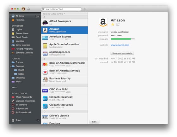Viewport: 177px width, 137px height.
Task: Click the Show web form details button
Action: click(122, 53)
